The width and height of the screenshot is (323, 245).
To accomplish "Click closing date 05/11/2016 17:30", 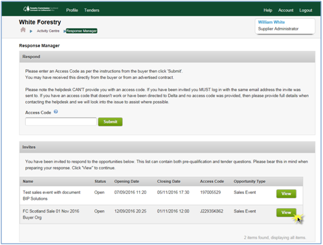I will click(x=173, y=192).
